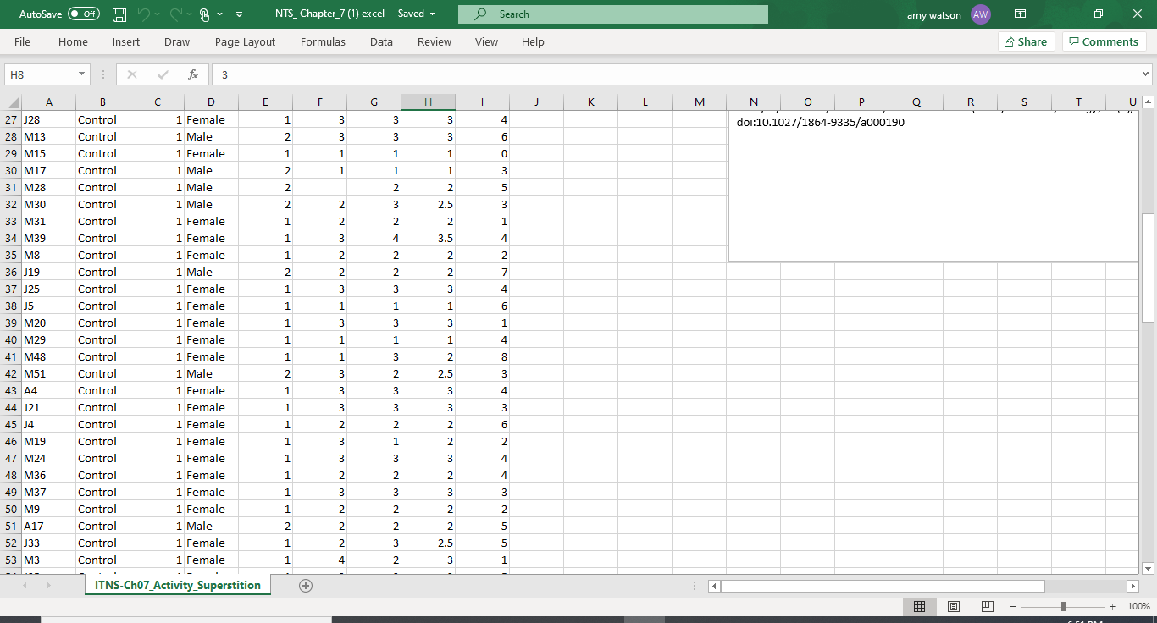Open the Redo history dropdown arrow
The width and height of the screenshot is (1157, 623).
pos(190,14)
